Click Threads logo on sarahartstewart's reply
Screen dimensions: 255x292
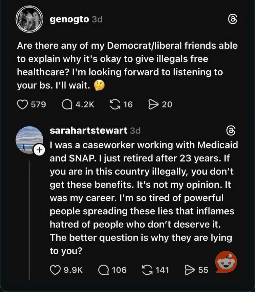pyautogui.click(x=231, y=131)
